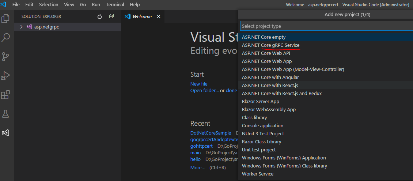This screenshot has height=181, width=413.
Task: Open the Explorer view in activity bar
Action: click(5, 19)
